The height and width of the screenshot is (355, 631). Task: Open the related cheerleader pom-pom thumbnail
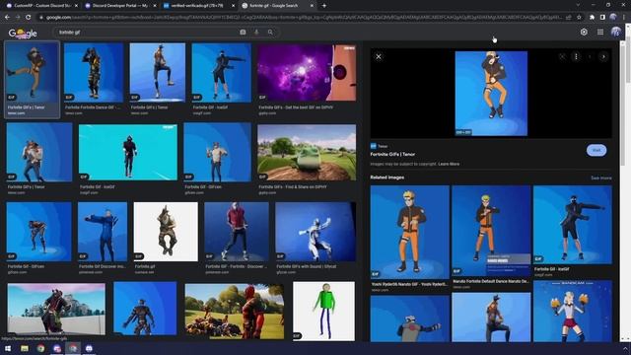[x=573, y=312]
